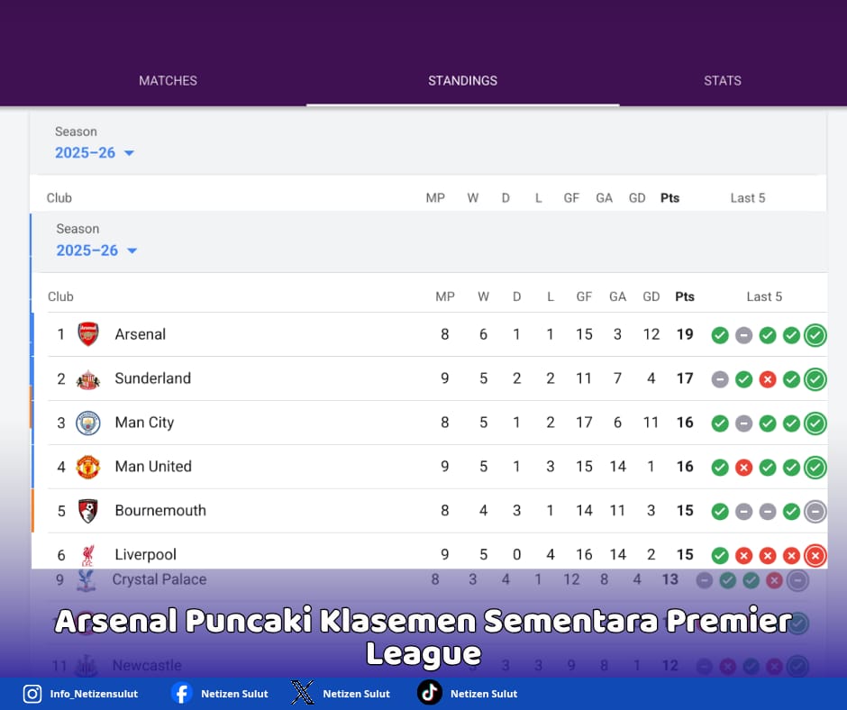Click the Man United badge

88,467
